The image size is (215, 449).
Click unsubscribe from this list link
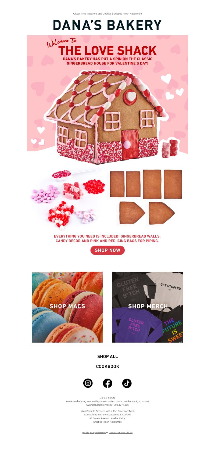coord(121,432)
